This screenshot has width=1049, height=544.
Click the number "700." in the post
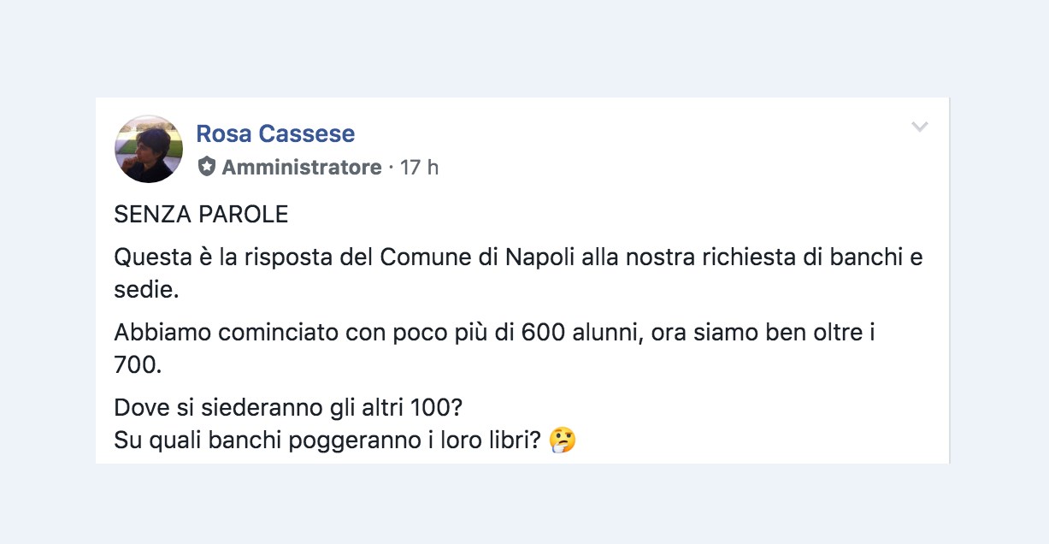(x=137, y=365)
